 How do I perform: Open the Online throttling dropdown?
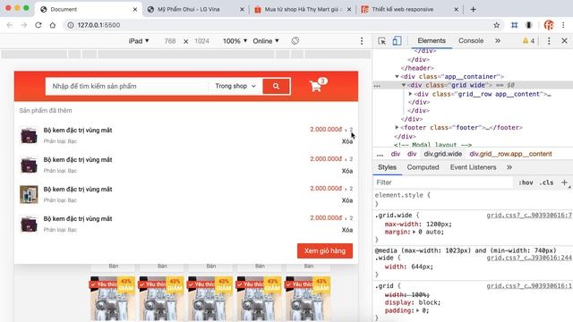pos(266,41)
